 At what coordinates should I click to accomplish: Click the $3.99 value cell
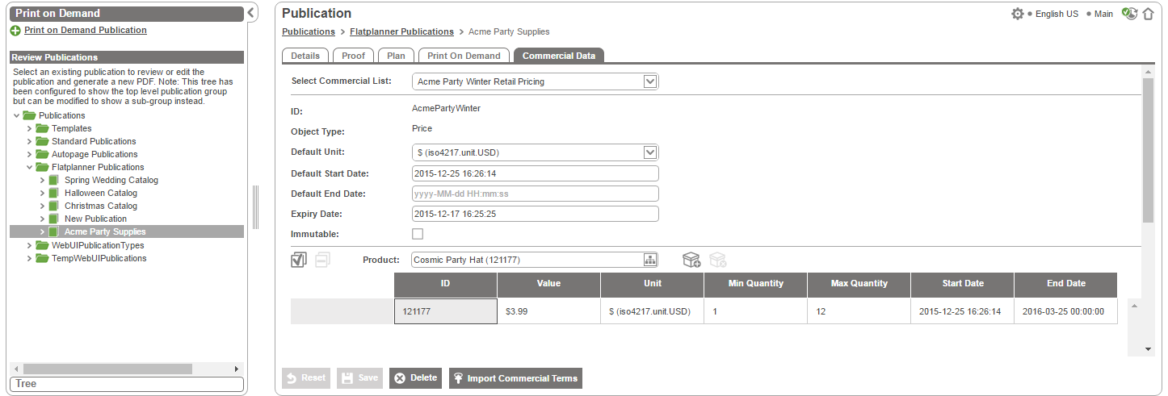(x=549, y=311)
